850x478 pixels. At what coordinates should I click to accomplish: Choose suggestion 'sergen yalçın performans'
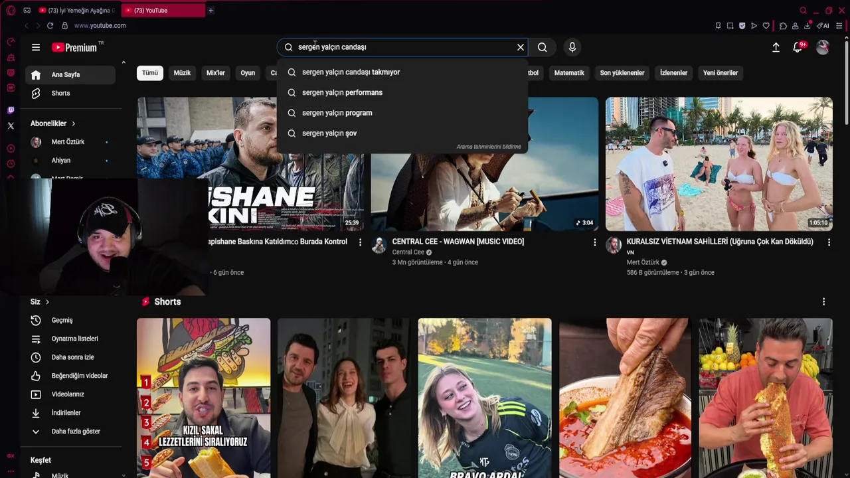pos(402,92)
